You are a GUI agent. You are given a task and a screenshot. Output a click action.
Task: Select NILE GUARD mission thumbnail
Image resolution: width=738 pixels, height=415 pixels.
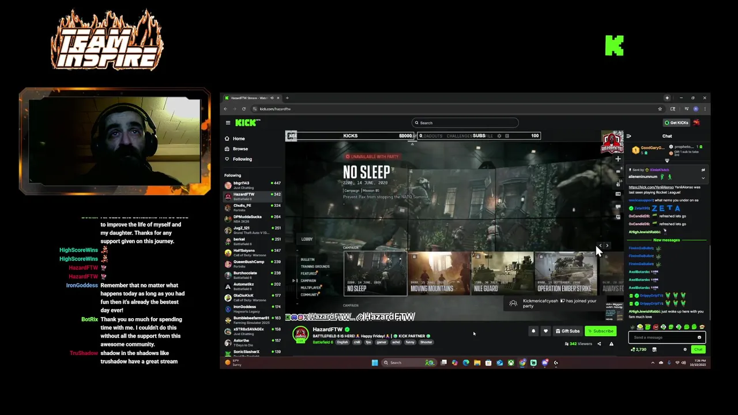[502, 273]
